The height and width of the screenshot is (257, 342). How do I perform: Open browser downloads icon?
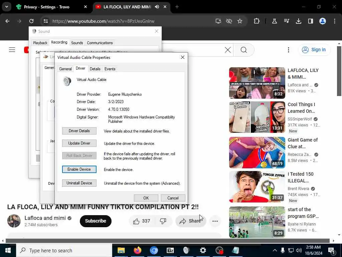(299, 21)
